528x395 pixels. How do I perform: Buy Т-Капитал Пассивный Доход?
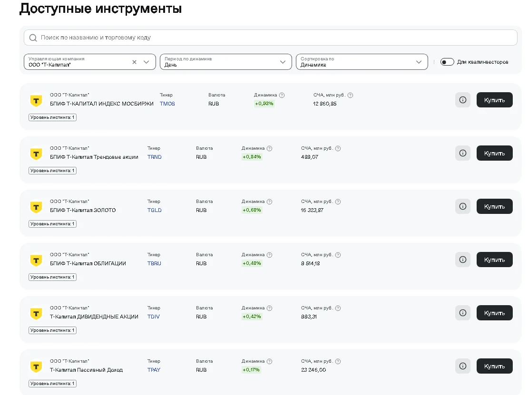(494, 366)
